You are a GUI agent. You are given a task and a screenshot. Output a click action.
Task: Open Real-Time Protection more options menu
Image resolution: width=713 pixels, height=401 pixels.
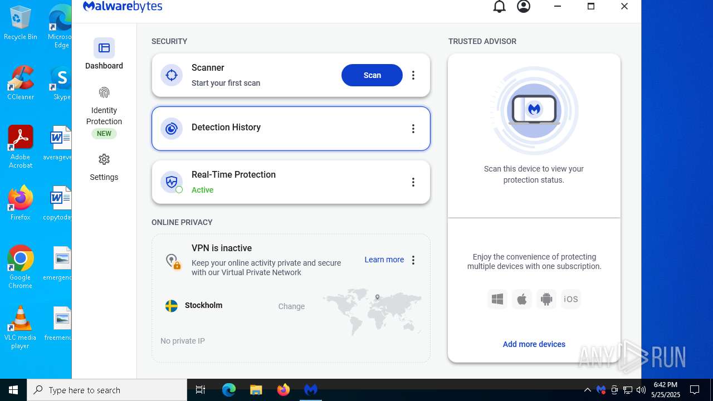coord(413,182)
